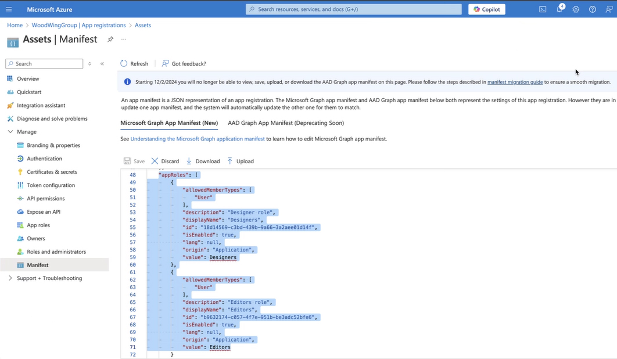617x359 pixels.
Task: Click the Overview icon in sidebar
Action: coord(10,78)
